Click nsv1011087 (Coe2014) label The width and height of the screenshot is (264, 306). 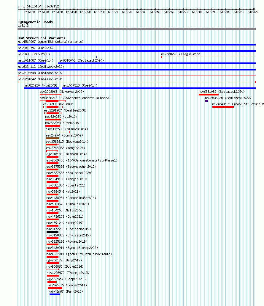coord(36,60)
